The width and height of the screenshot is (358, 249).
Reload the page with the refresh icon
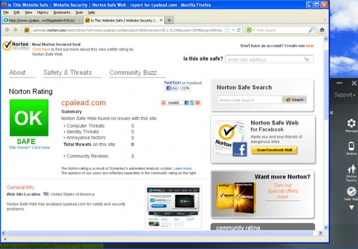click(x=239, y=30)
